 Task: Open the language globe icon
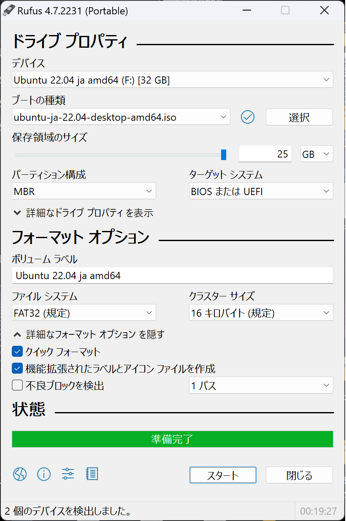point(20,474)
